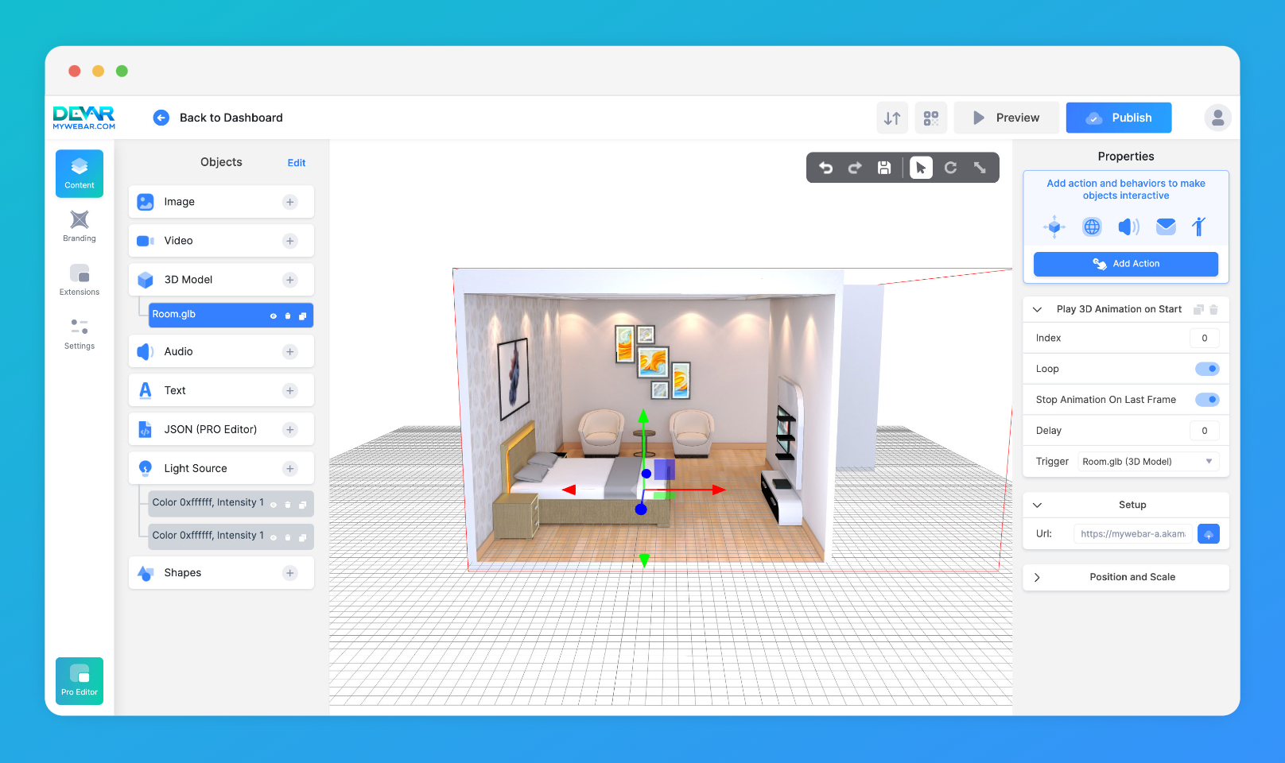Open the Trigger dropdown showing Room.glb

[x=1147, y=461]
